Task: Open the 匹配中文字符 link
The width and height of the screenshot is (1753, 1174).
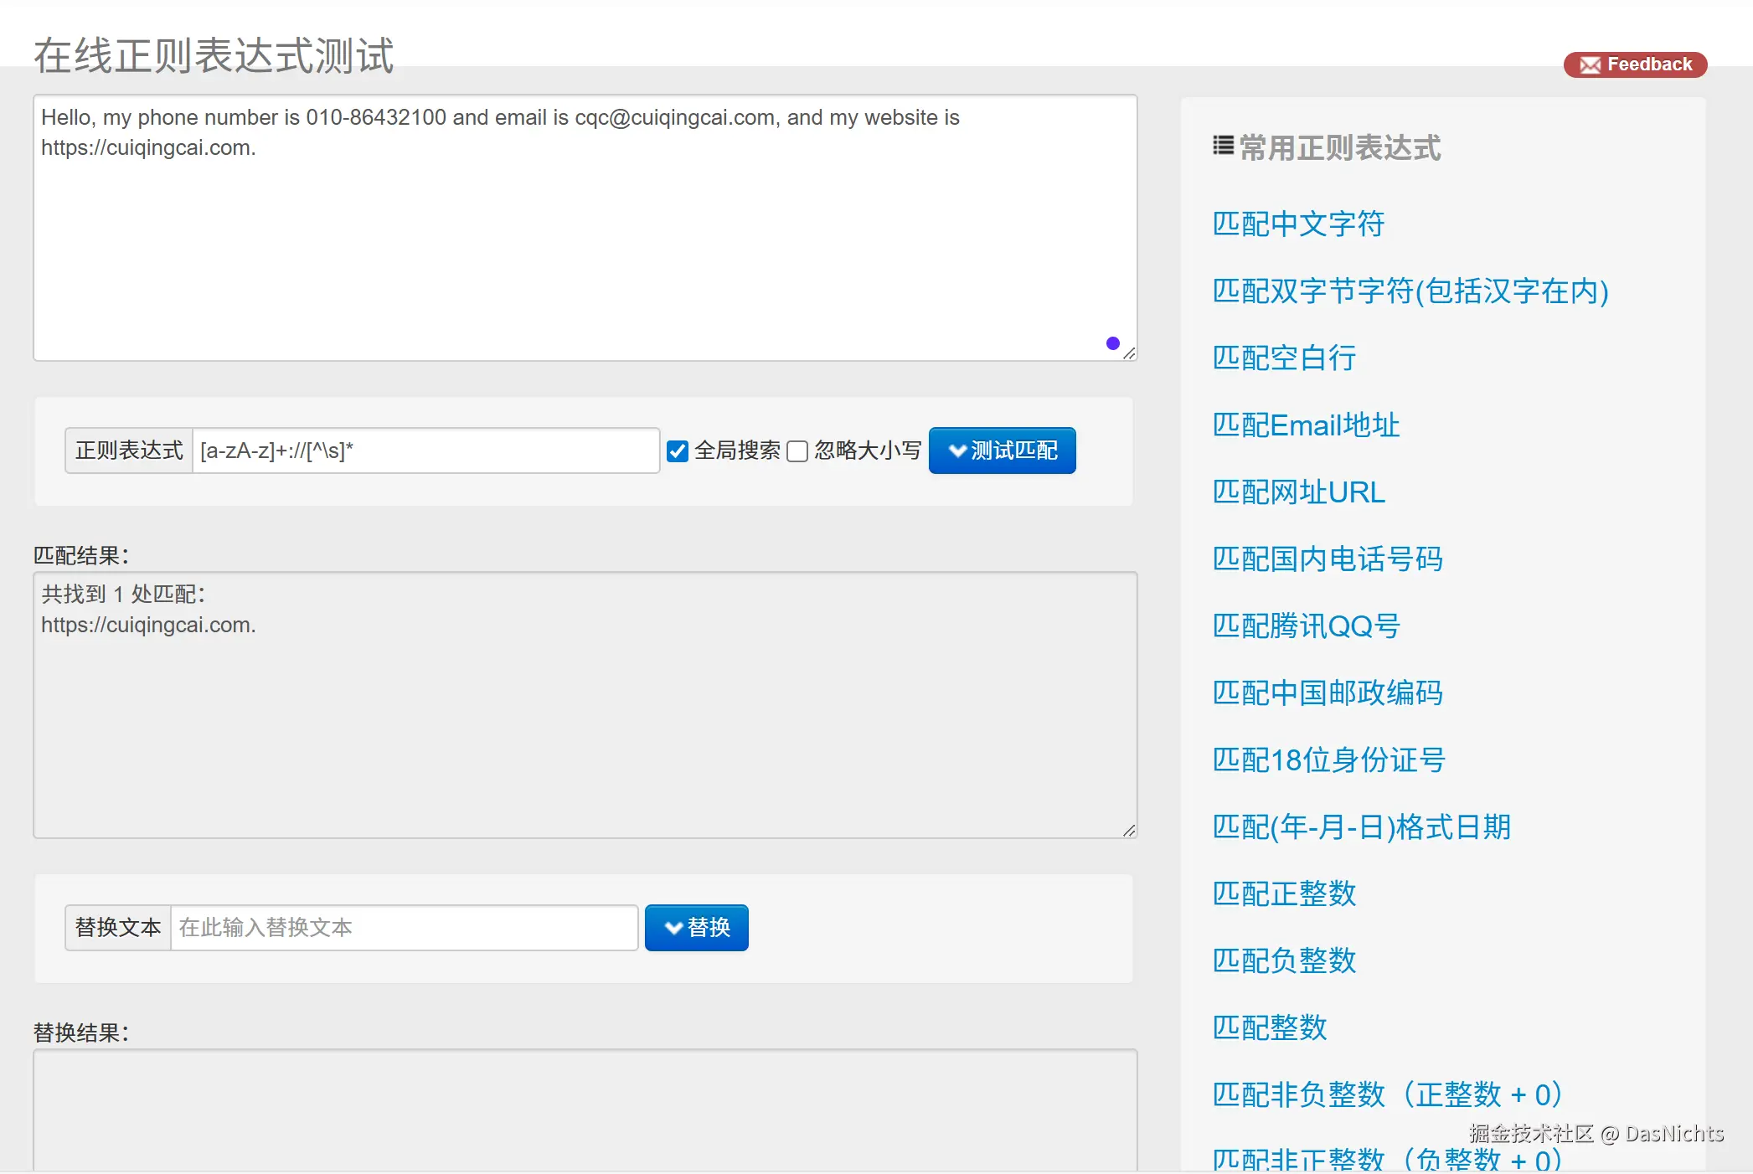Action: tap(1297, 224)
